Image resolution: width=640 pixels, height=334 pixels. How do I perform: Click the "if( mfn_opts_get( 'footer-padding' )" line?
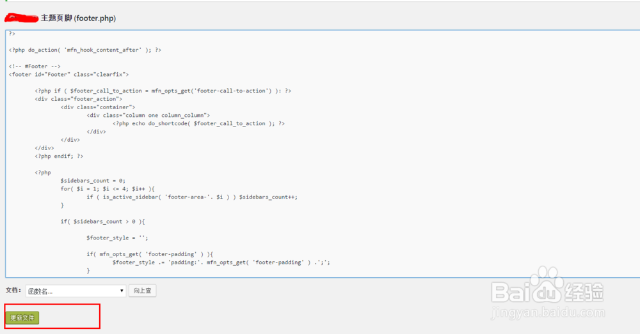click(150, 254)
